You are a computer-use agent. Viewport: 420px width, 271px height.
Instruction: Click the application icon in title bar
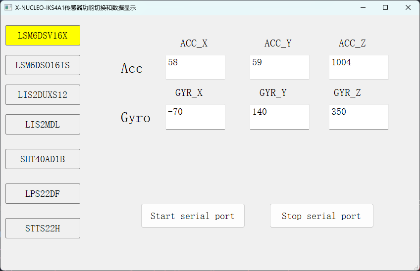tap(8, 7)
